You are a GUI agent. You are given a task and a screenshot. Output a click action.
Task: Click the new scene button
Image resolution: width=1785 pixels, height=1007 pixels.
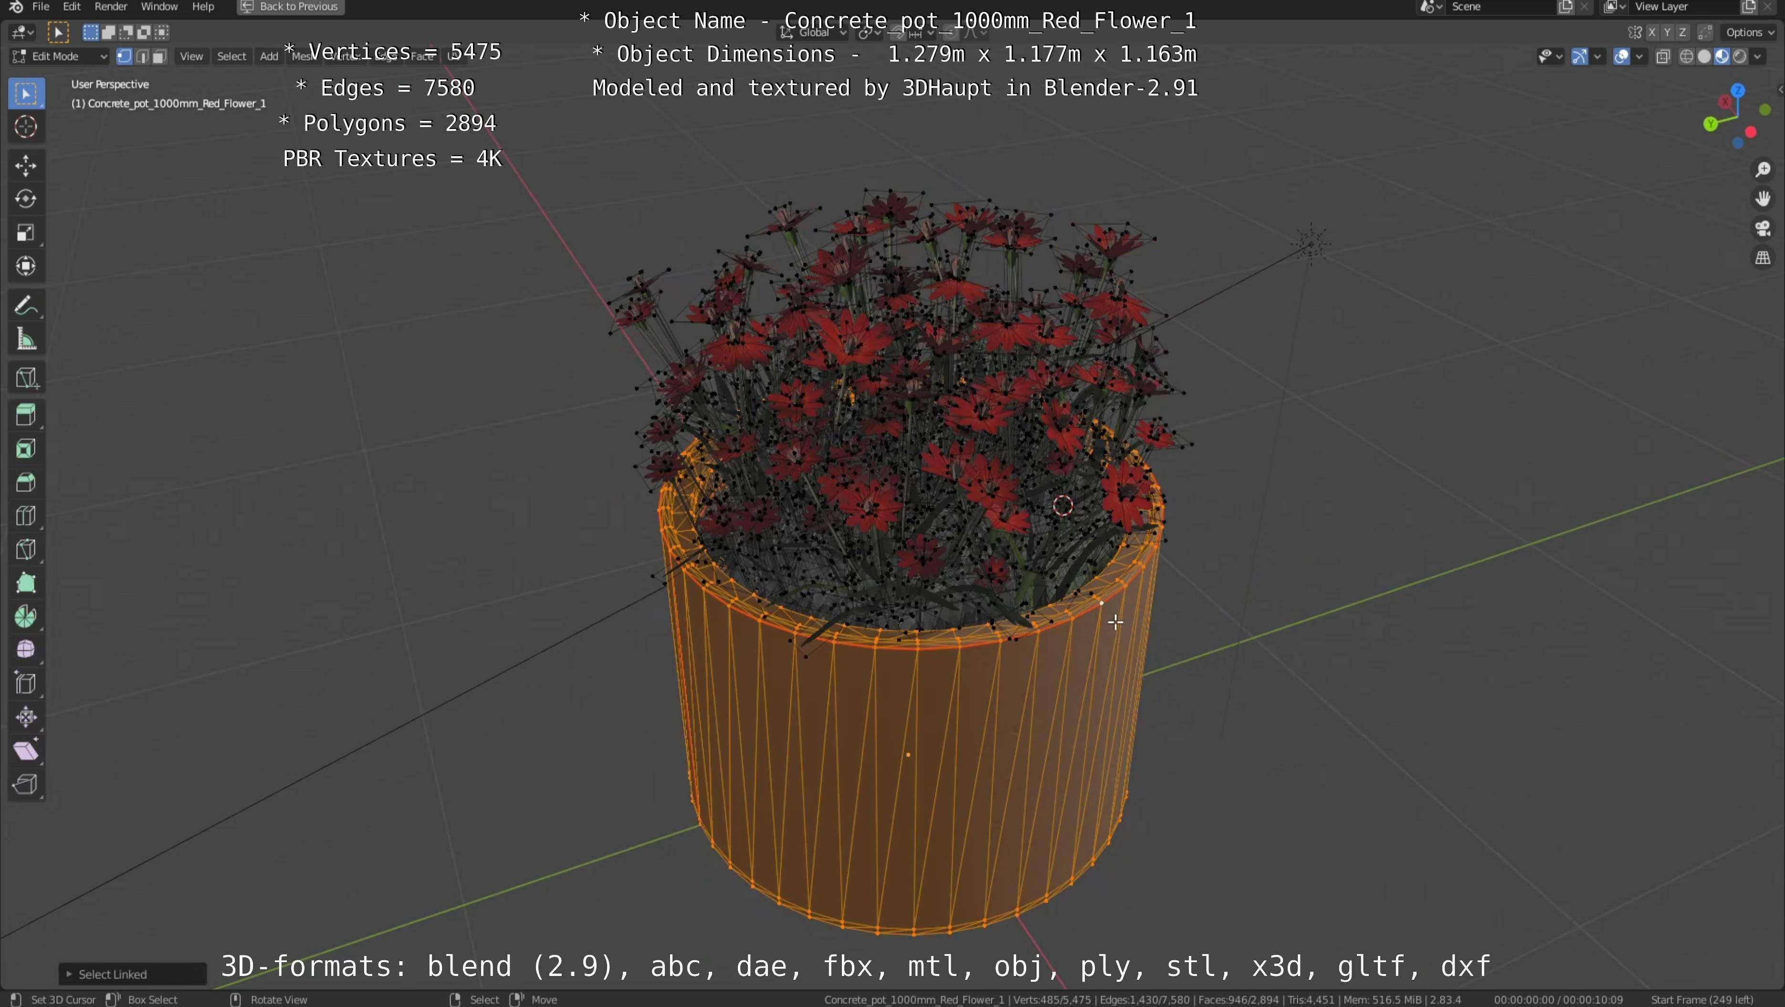1565,7
